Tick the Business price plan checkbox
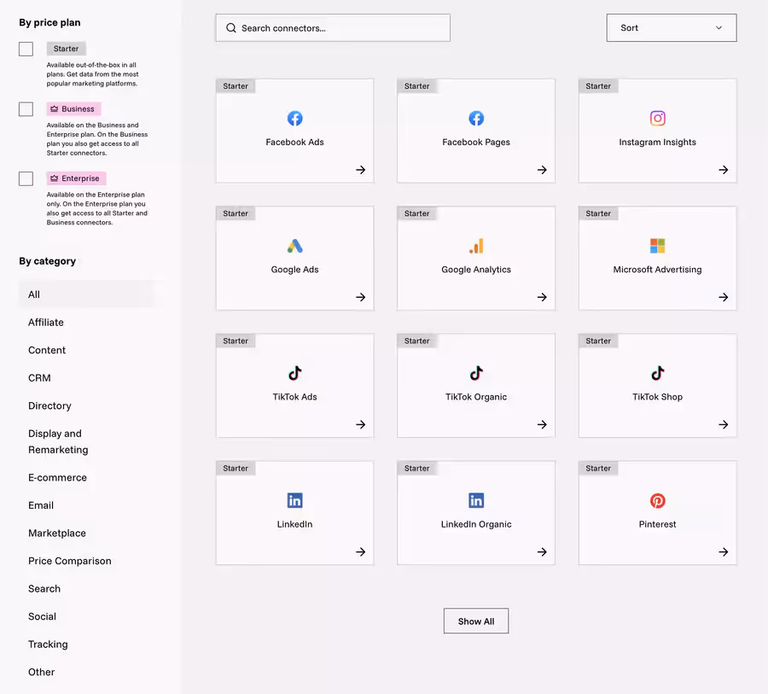768x694 pixels. click(26, 108)
